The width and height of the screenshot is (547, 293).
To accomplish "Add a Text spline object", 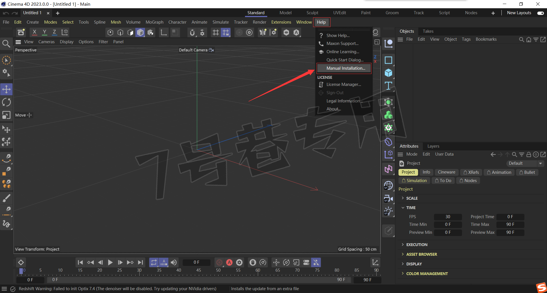I will click(x=388, y=86).
